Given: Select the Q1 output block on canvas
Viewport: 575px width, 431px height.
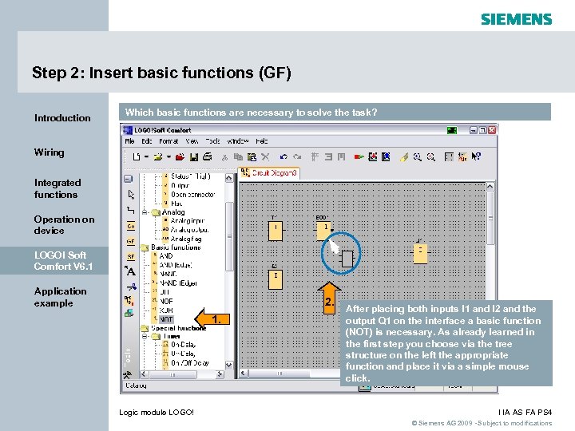Looking at the screenshot, I should (x=420, y=254).
